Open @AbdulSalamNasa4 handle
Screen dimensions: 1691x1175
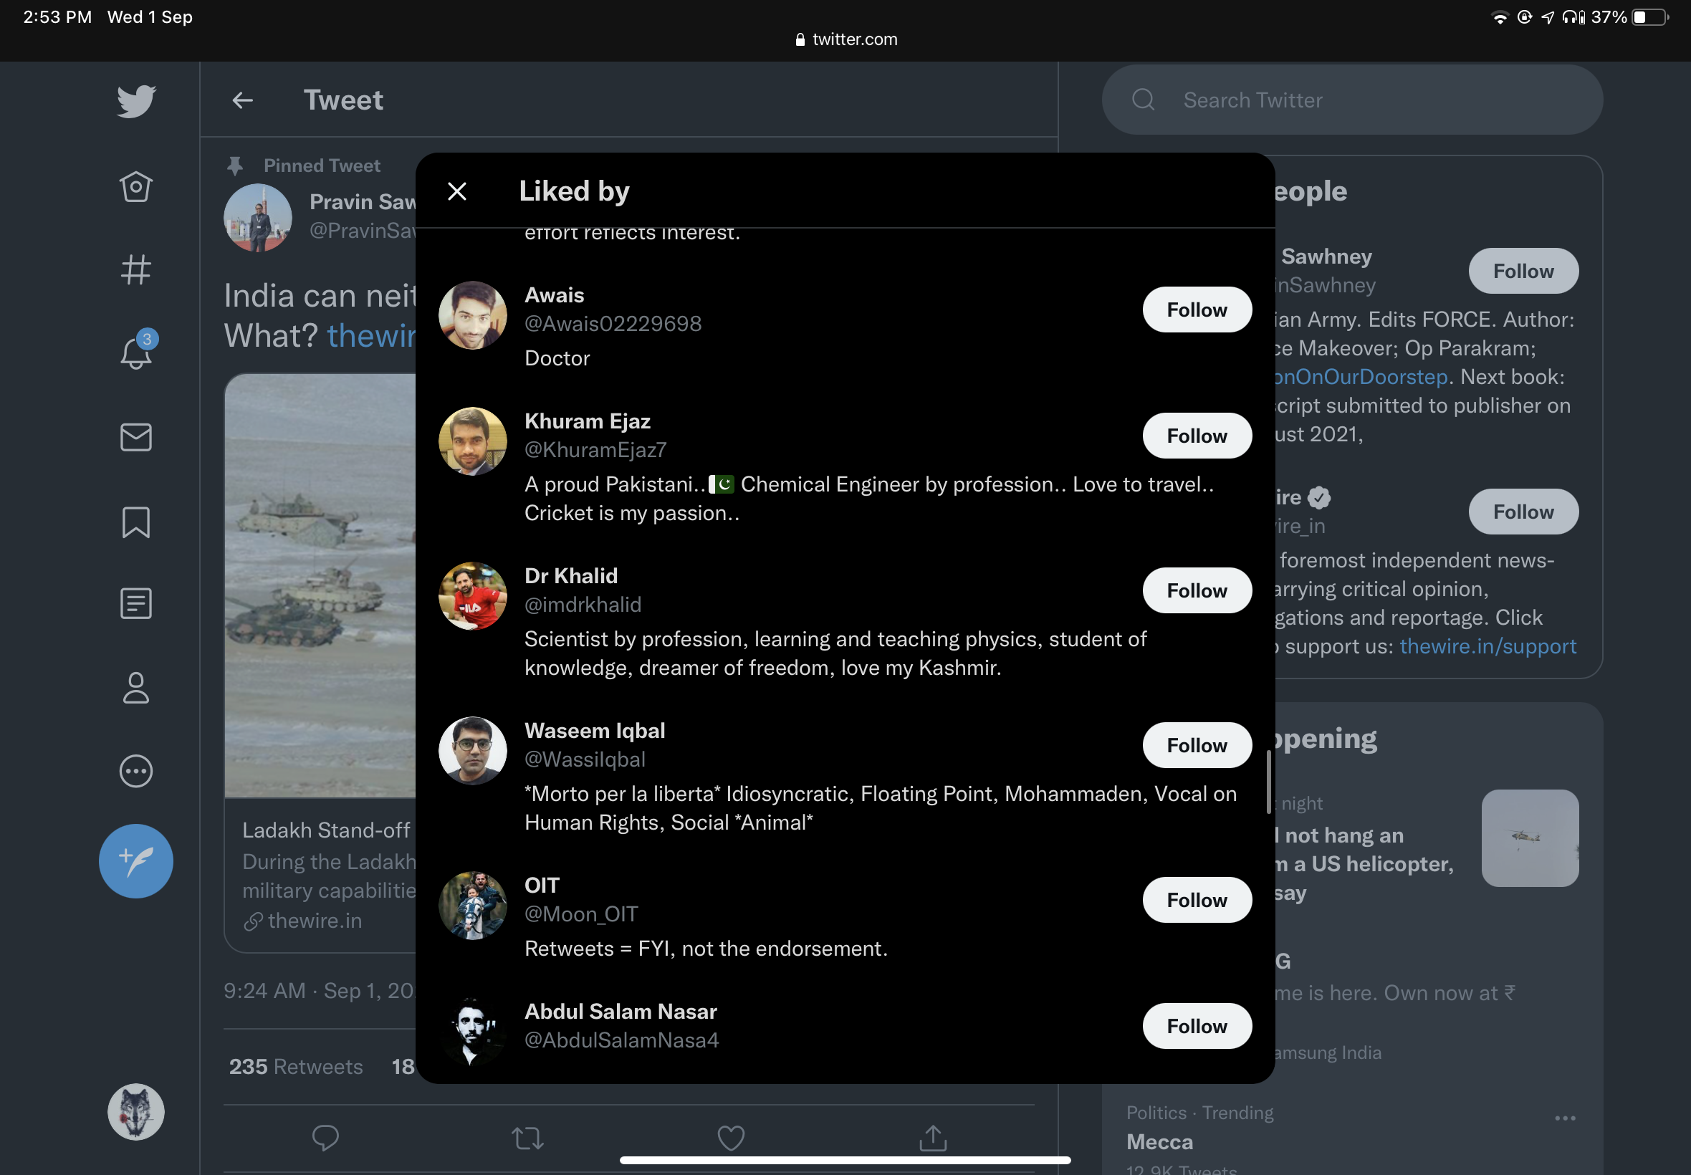click(621, 1040)
